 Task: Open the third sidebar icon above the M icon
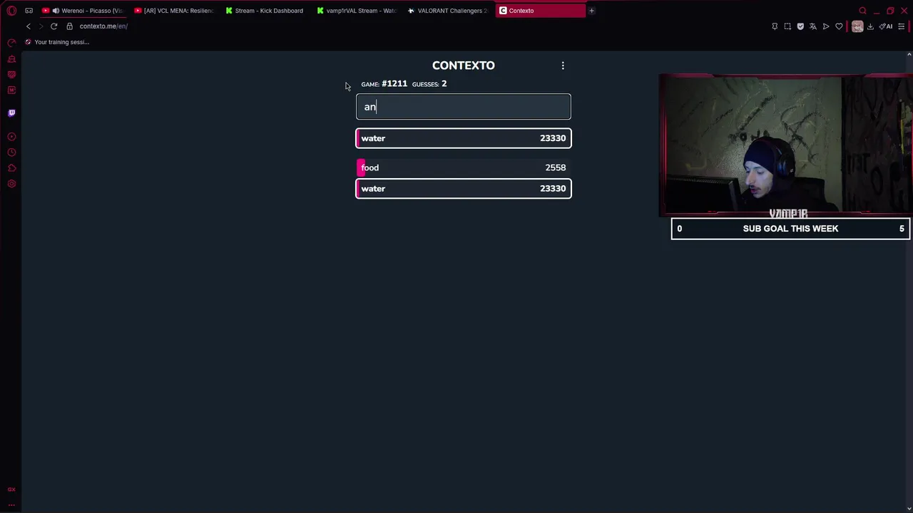pyautogui.click(x=11, y=75)
